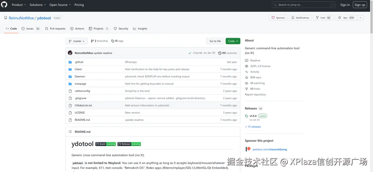Viewport: 373px width, 172px height.
Task: Switch to the Insights tab
Action: pyautogui.click(x=140, y=29)
